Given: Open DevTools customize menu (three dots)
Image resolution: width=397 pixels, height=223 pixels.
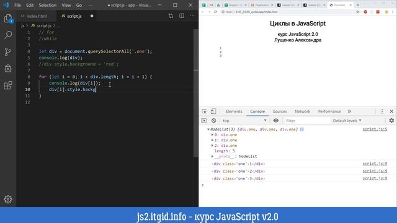Looking at the screenshot, I should 382,111.
